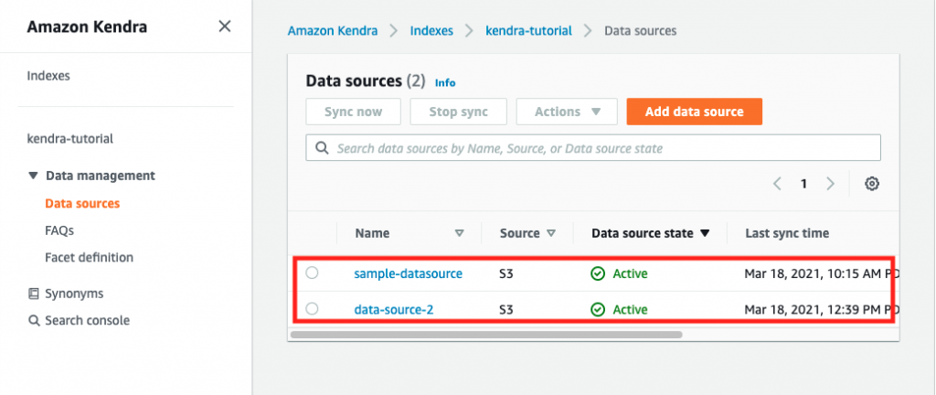Viewport: 936px width, 395px height.
Task: Select the data-source-2 radio button
Action: coord(313,309)
